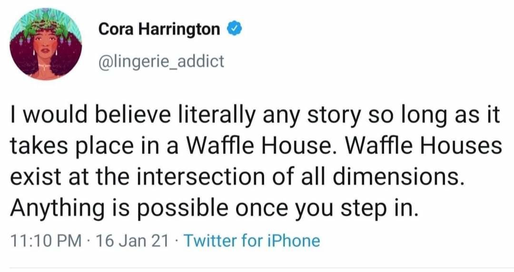Viewport: 514px width, 272px height.
Task: Click the flower crown in the avatar
Action: tap(46, 23)
